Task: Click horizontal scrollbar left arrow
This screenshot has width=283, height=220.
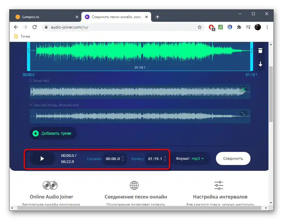Action: (12, 208)
